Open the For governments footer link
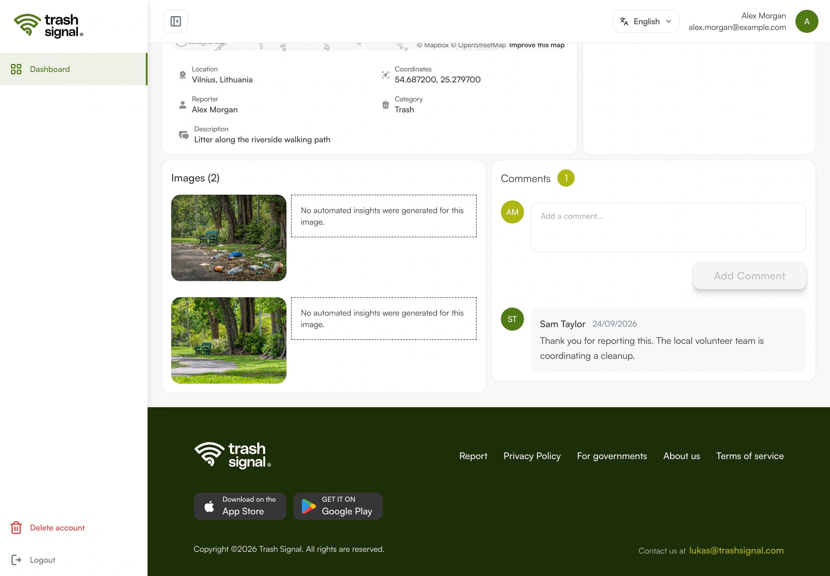 click(x=612, y=456)
